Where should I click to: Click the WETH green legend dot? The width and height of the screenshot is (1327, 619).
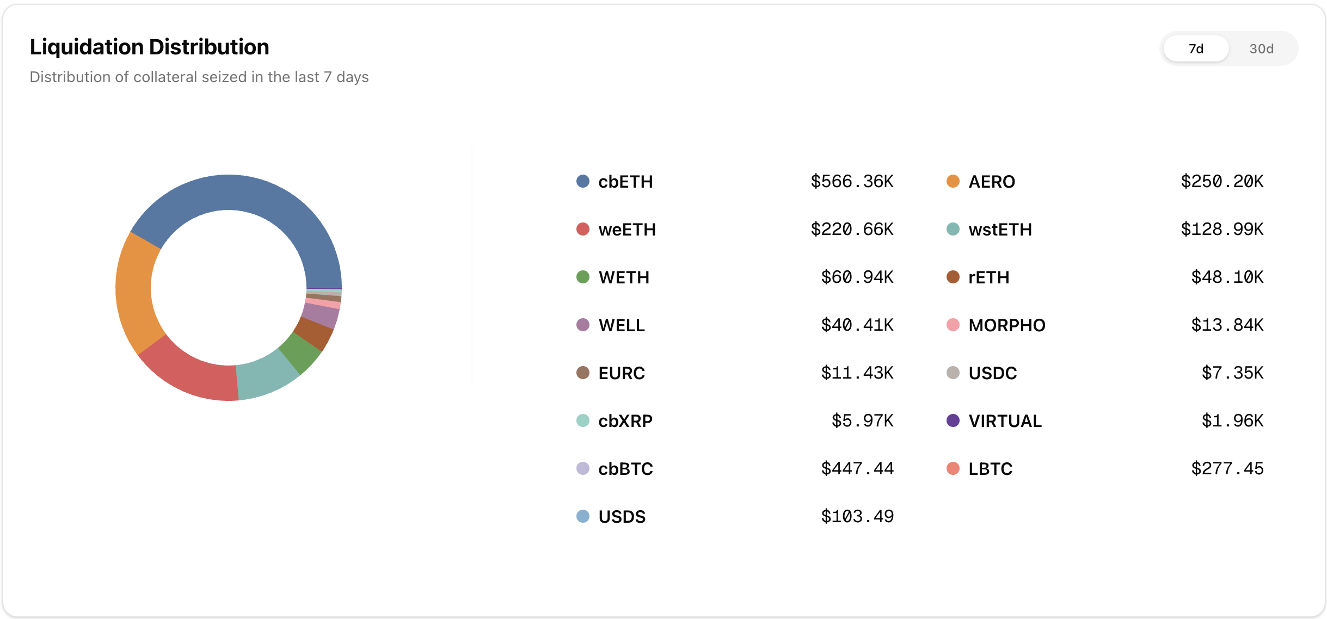click(583, 277)
